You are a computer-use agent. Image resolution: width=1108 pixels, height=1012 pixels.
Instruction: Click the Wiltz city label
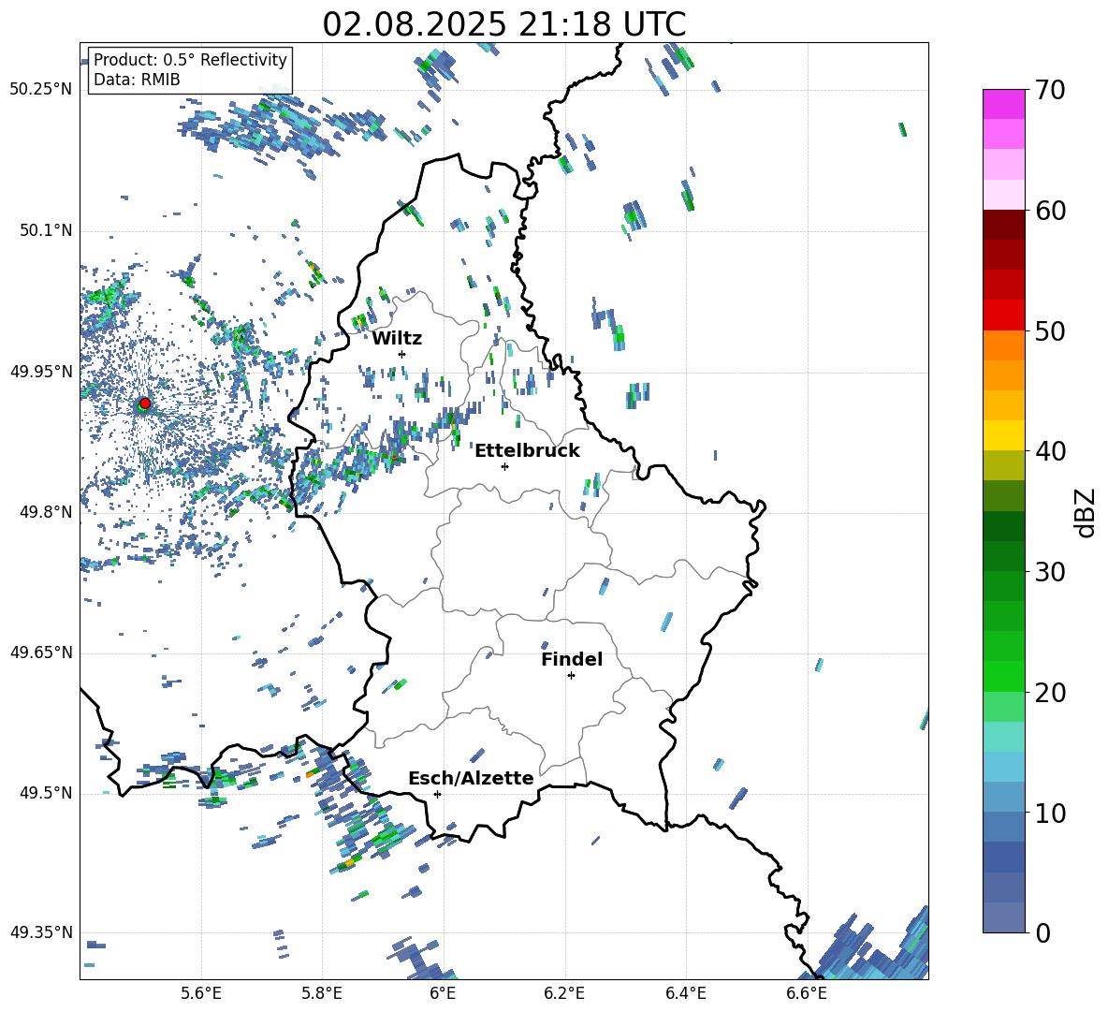click(x=397, y=339)
